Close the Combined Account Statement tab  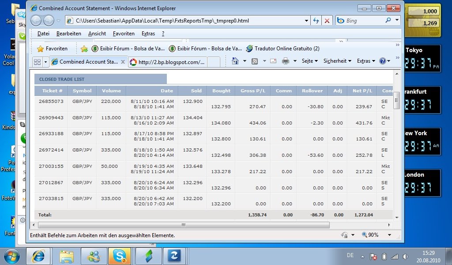123,62
